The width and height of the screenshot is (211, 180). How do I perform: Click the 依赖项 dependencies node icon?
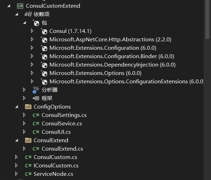click(x=28, y=14)
